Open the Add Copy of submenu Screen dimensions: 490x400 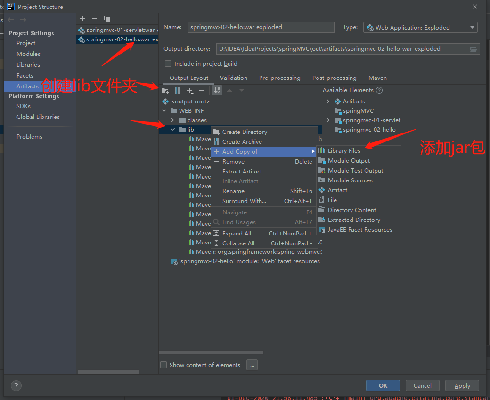[264, 151]
